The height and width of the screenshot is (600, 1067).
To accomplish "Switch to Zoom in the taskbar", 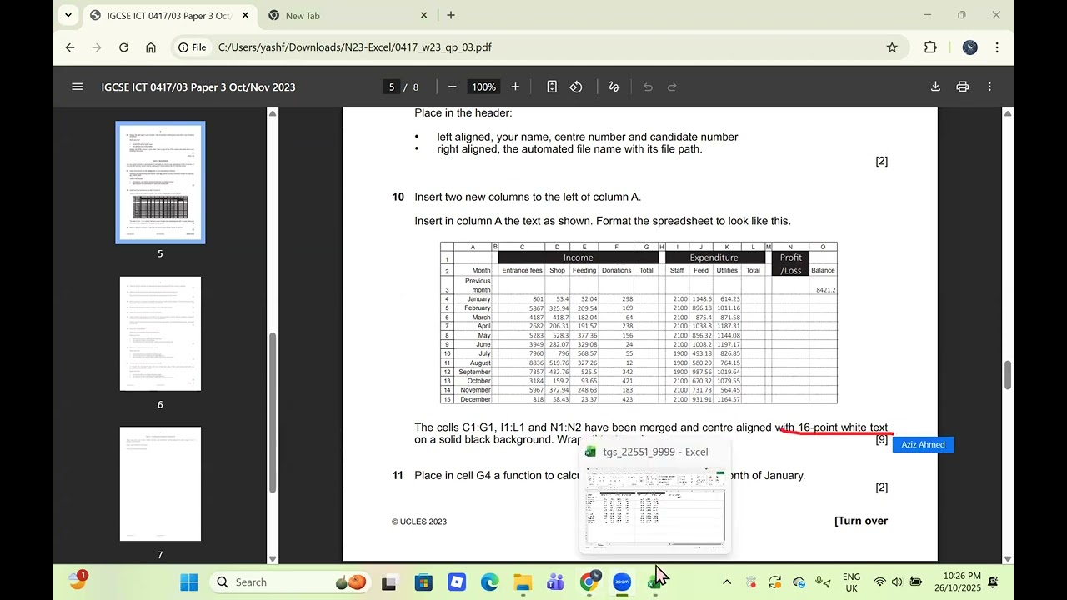I will coord(622,582).
